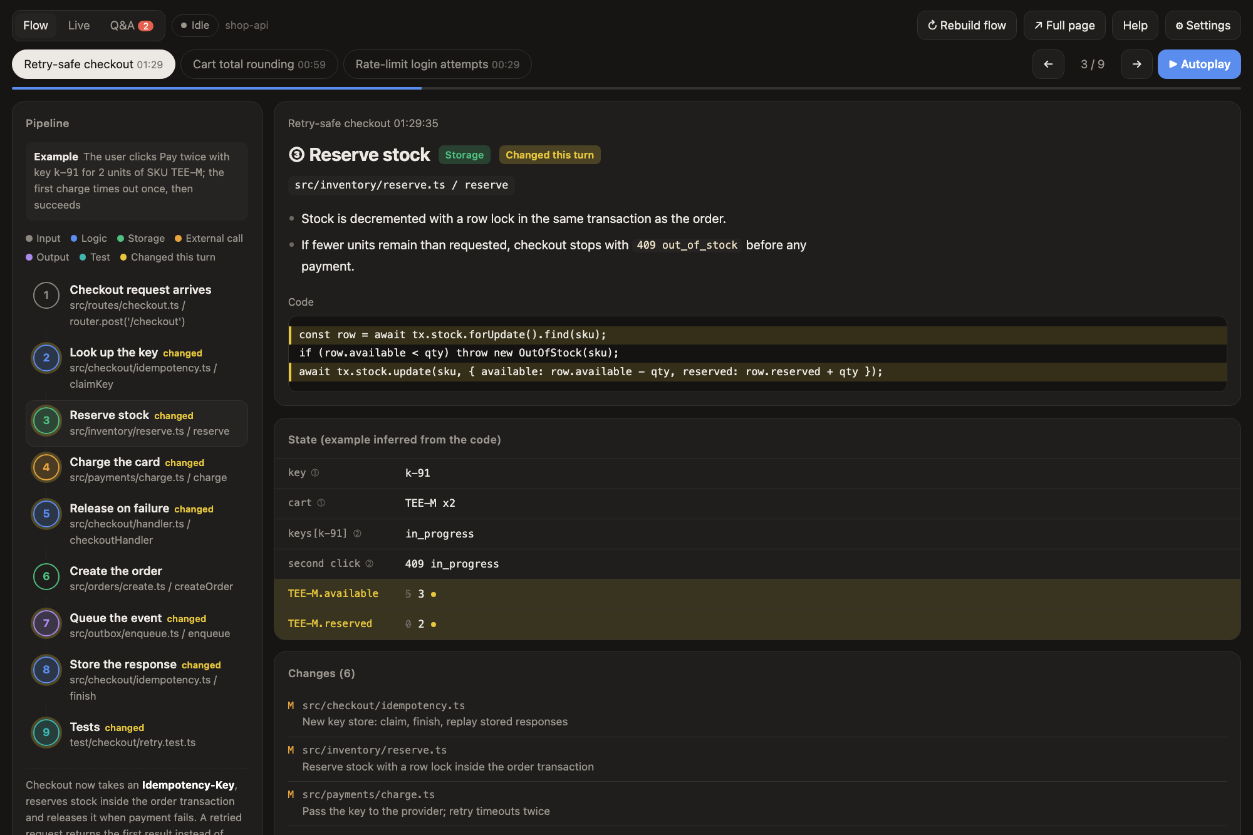This screenshot has height=835, width=1253.
Task: Click info icon beside cart state row
Action: [321, 503]
